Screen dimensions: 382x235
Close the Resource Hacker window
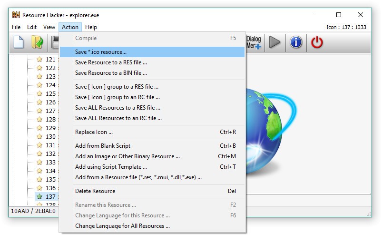(361, 15)
